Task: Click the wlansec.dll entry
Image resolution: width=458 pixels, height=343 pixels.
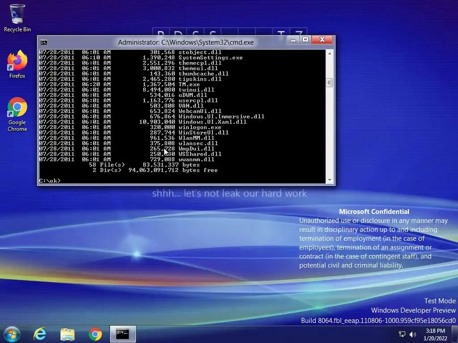Action: point(198,143)
